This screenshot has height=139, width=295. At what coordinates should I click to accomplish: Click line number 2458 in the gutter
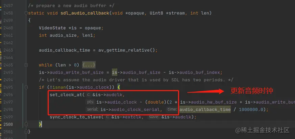tap(8, 13)
